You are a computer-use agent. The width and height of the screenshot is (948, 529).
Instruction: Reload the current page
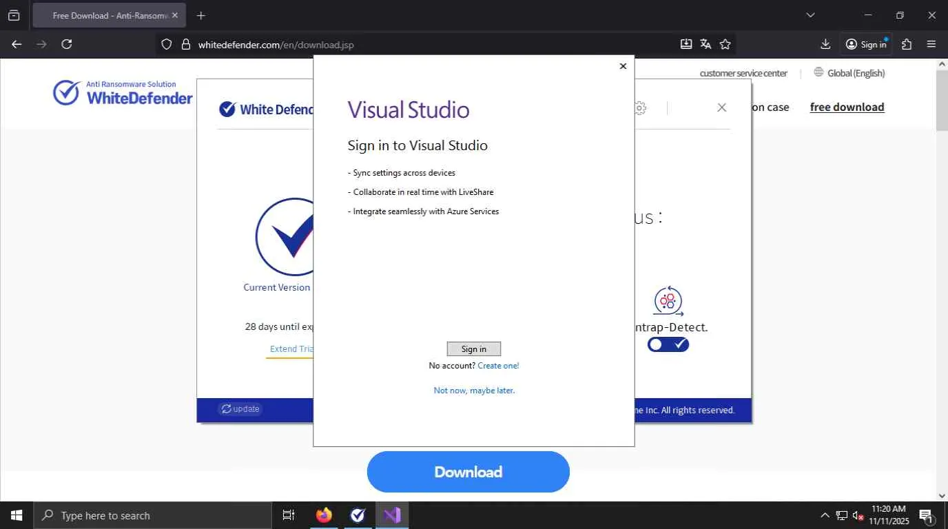(67, 44)
